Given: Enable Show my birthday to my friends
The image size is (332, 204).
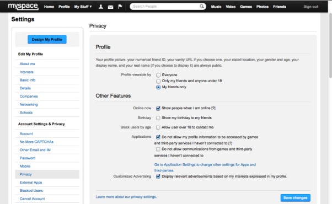Looking at the screenshot, I should coord(158,118).
